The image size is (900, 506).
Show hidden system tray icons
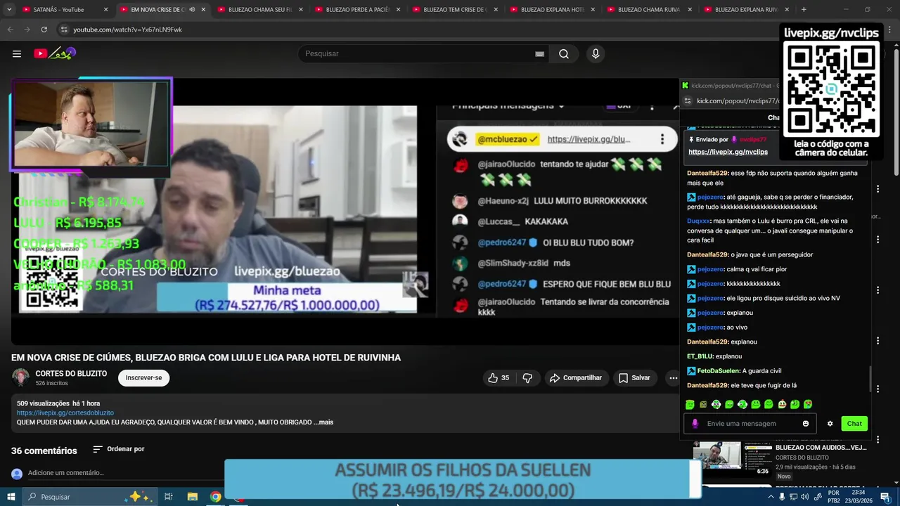[771, 497]
